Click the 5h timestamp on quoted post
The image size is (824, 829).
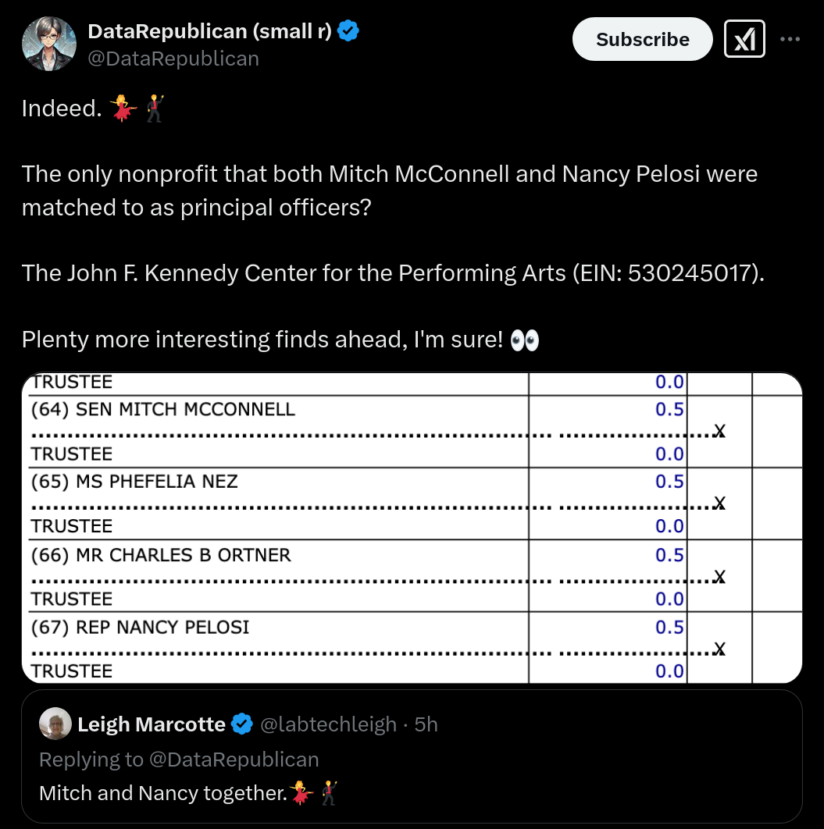(426, 724)
